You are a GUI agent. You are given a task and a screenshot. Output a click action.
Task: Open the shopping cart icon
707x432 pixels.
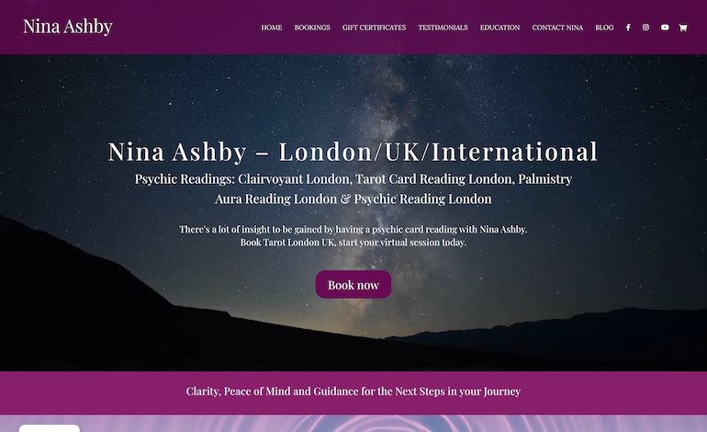[x=682, y=28]
